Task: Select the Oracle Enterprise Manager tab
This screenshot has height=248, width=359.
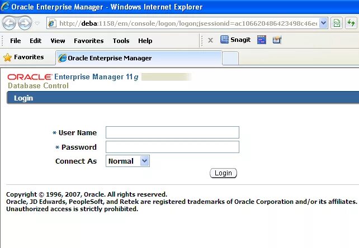Action: click(x=139, y=58)
